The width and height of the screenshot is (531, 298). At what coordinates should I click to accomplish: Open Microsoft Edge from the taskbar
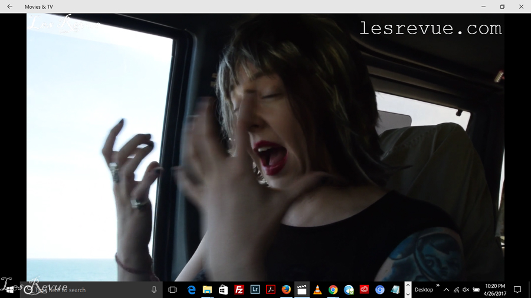tap(192, 290)
